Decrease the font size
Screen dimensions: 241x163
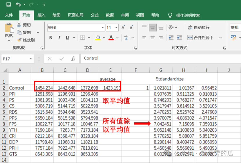(x=131, y=27)
